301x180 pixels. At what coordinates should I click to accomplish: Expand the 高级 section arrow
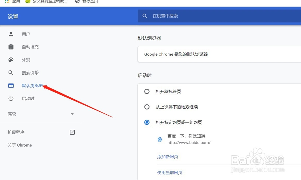coord(72,114)
